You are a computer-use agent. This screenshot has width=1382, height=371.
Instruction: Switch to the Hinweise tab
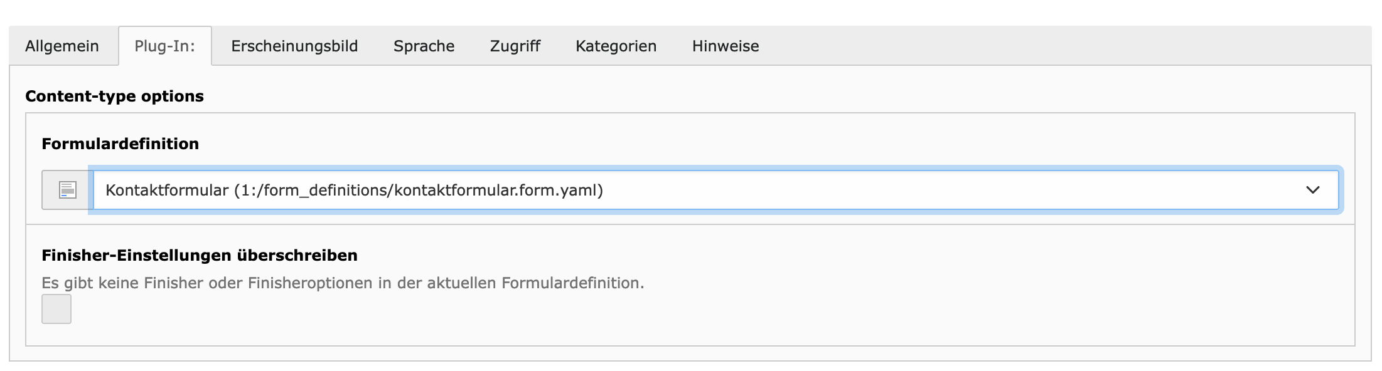(726, 46)
